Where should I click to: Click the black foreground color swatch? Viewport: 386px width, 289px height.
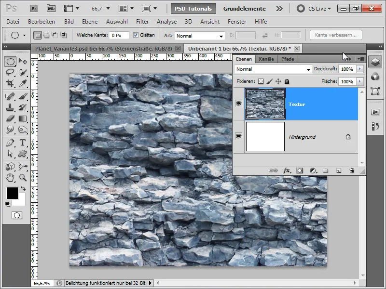point(12,194)
